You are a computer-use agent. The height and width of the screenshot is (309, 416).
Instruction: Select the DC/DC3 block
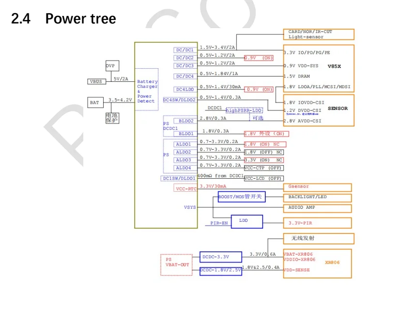coord(185,66)
